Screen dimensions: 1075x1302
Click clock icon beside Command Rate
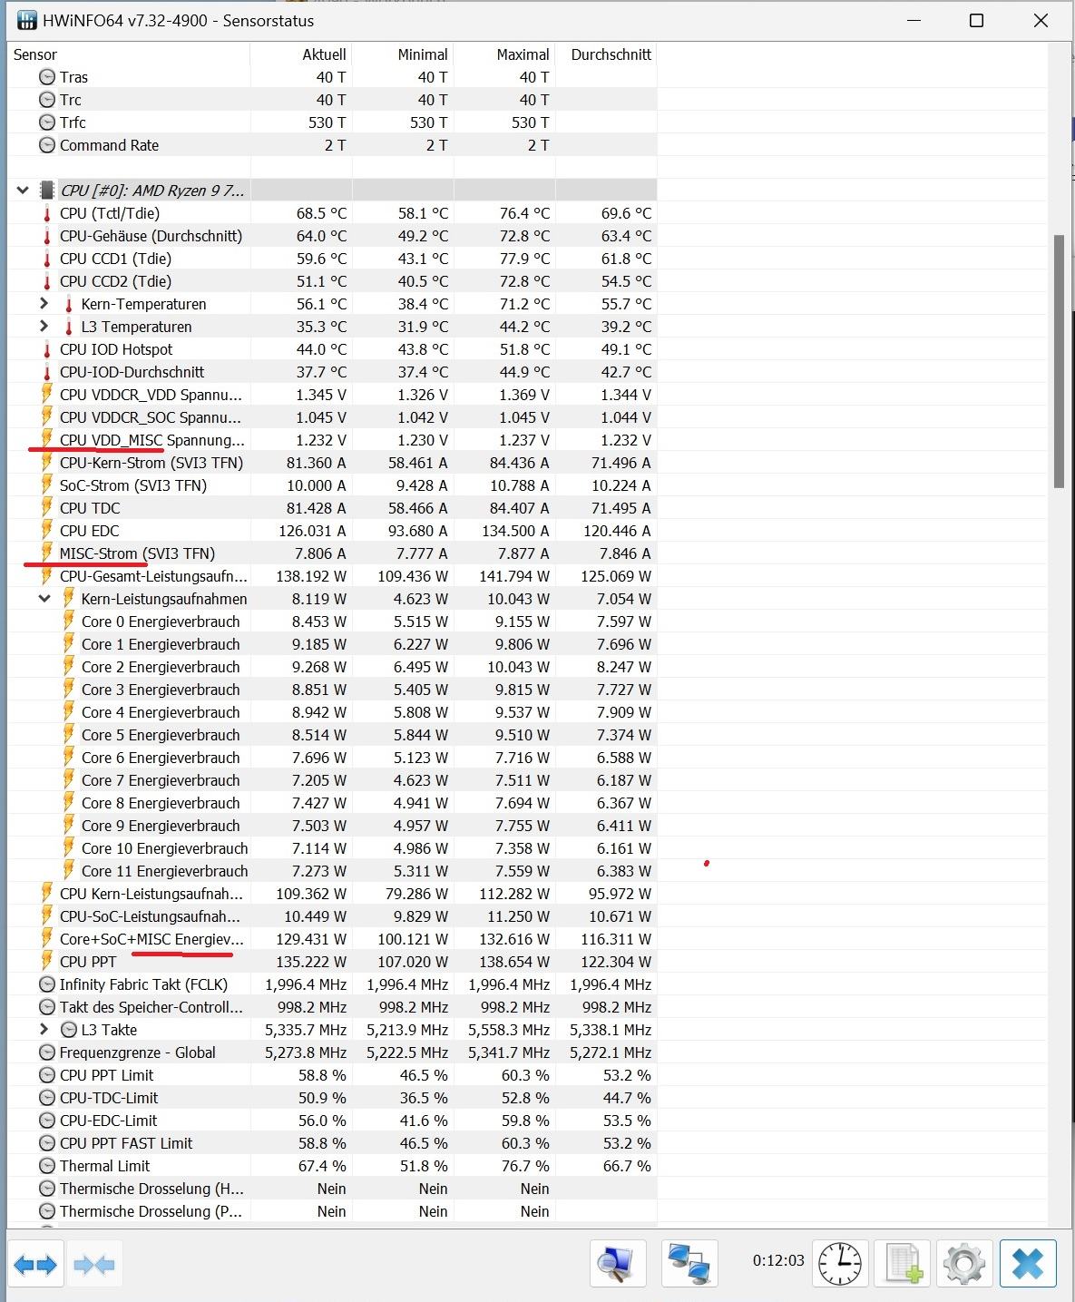47,145
